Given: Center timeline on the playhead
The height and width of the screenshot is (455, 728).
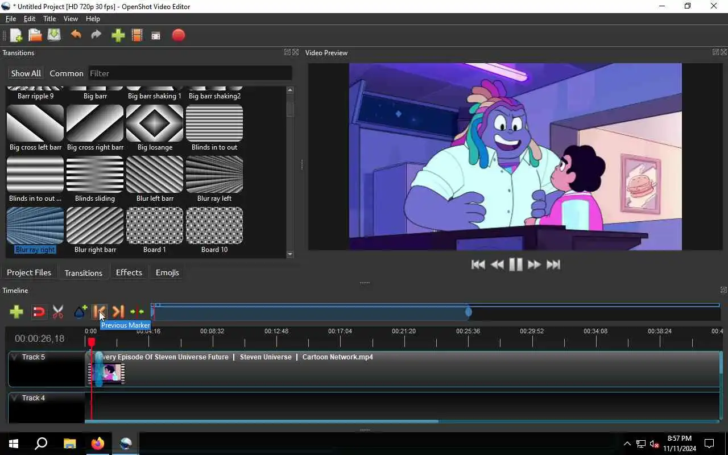Looking at the screenshot, I should point(137,312).
